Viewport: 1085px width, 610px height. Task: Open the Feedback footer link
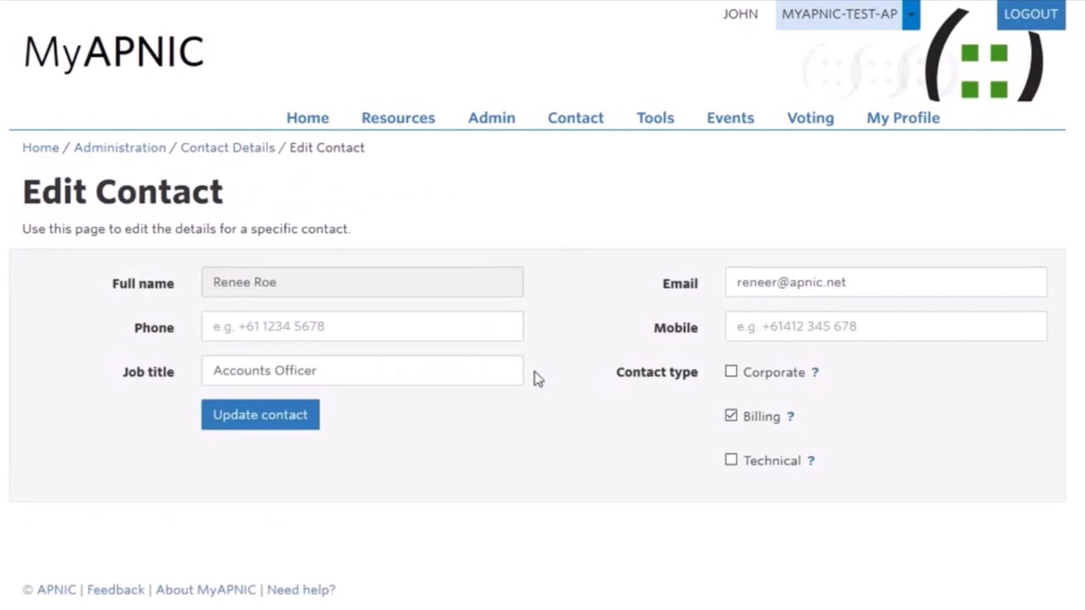tap(115, 590)
